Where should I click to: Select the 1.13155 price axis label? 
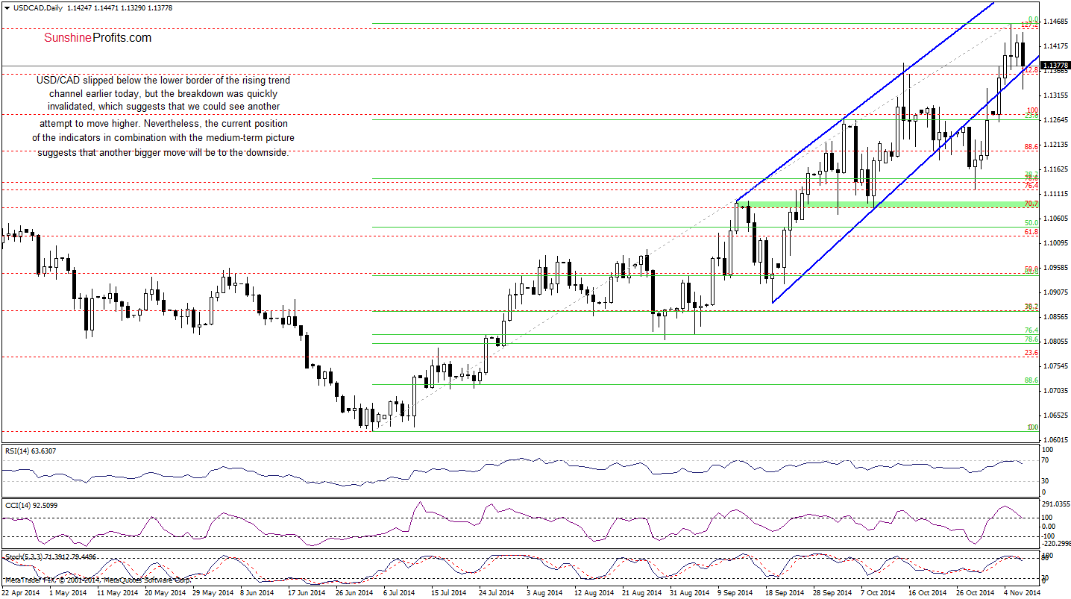[x=1056, y=95]
